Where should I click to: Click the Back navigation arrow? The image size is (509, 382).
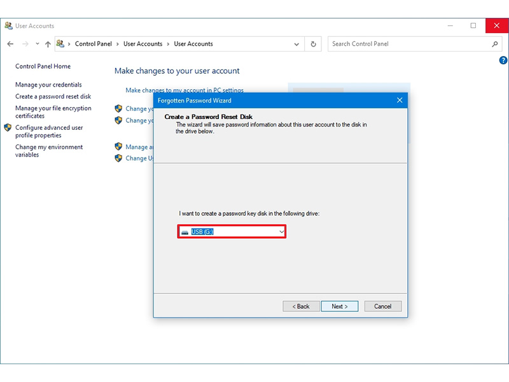[10, 44]
